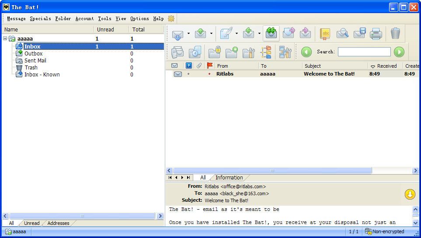The width and height of the screenshot is (421, 238).
Task: Toggle the read status envelope of Ritlabs message
Action: [x=177, y=74]
